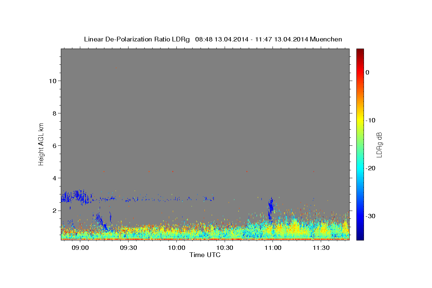Click the 09:30 time tick label
Viewport: 432px width, 288px height.
coord(129,248)
